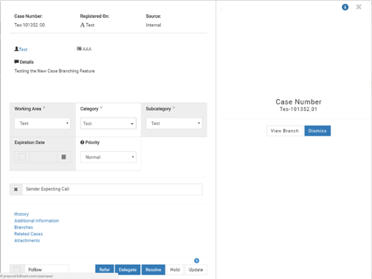Open the Working Area dropdown

(42, 123)
